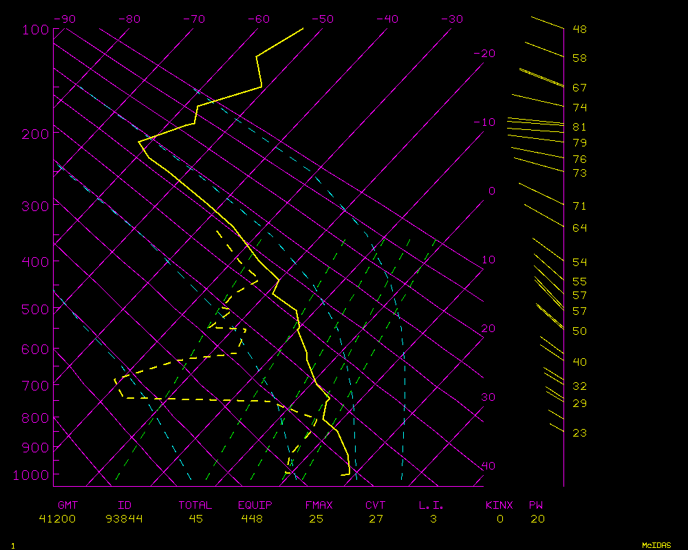Click the wind speed value 48
Screen dimensions: 688x550
579,30
